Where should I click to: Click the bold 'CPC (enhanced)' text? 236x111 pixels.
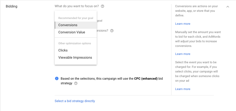pos(146,79)
